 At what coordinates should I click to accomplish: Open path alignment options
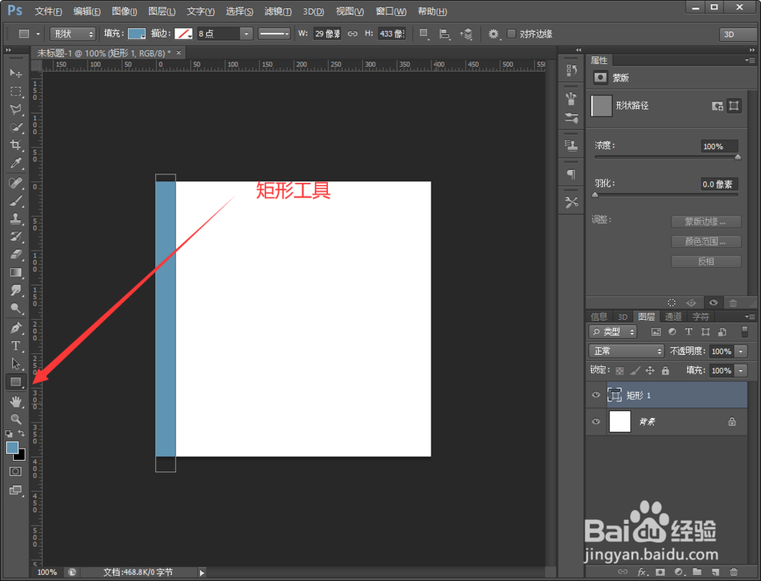444,34
